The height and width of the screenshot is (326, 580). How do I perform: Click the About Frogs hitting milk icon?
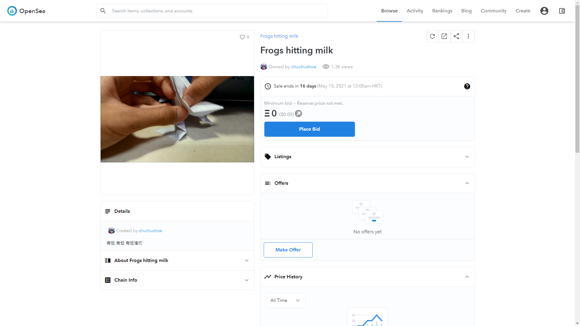(108, 260)
